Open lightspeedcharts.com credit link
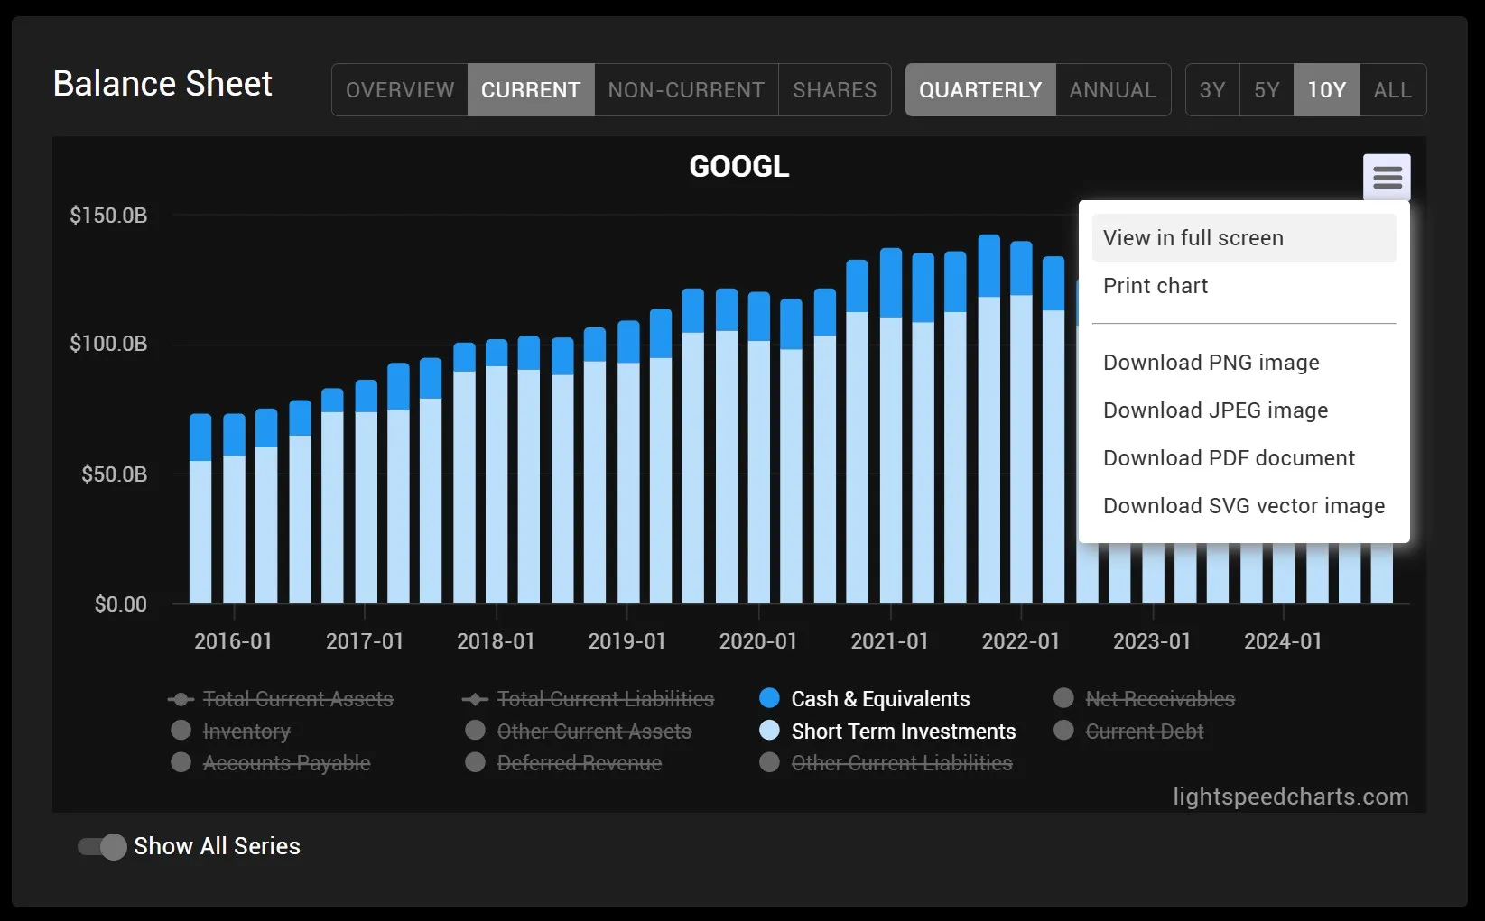 (1291, 797)
